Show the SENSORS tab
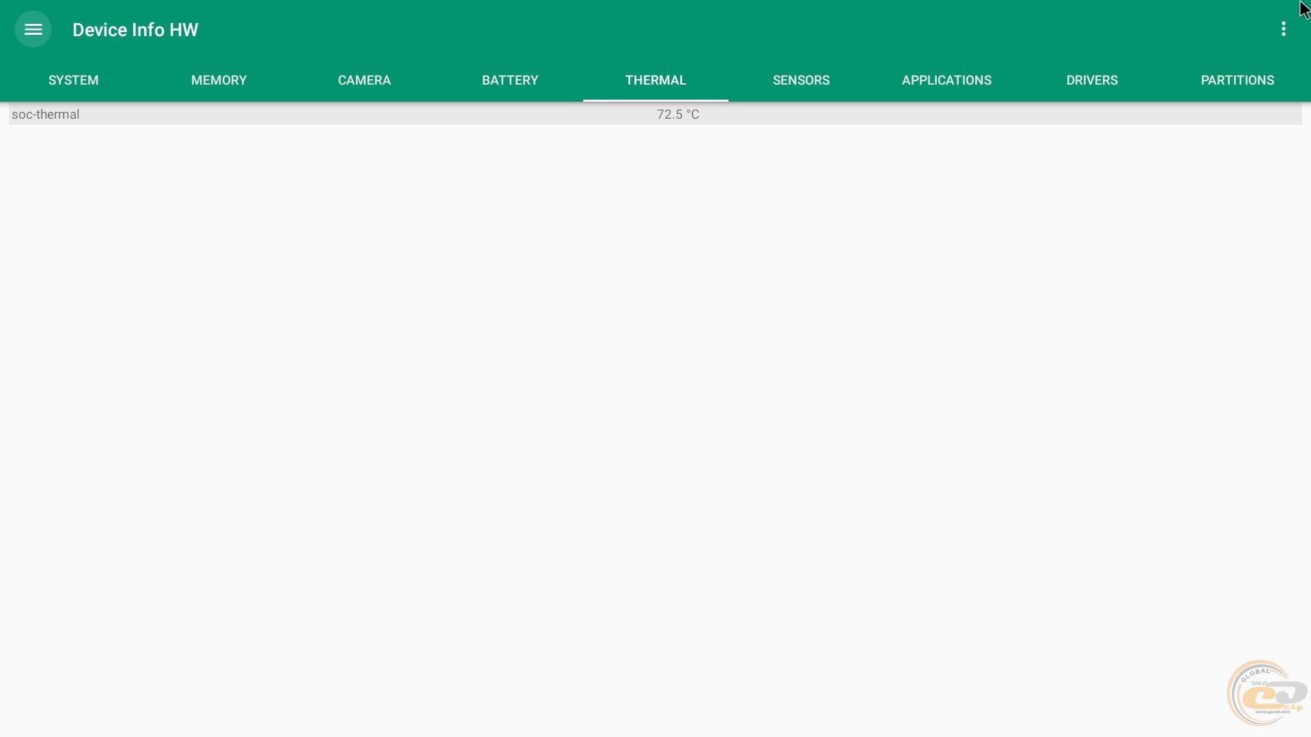 (x=801, y=81)
